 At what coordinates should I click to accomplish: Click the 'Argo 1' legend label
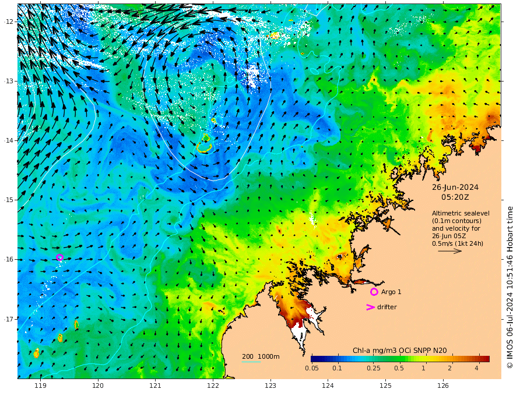tap(391, 292)
